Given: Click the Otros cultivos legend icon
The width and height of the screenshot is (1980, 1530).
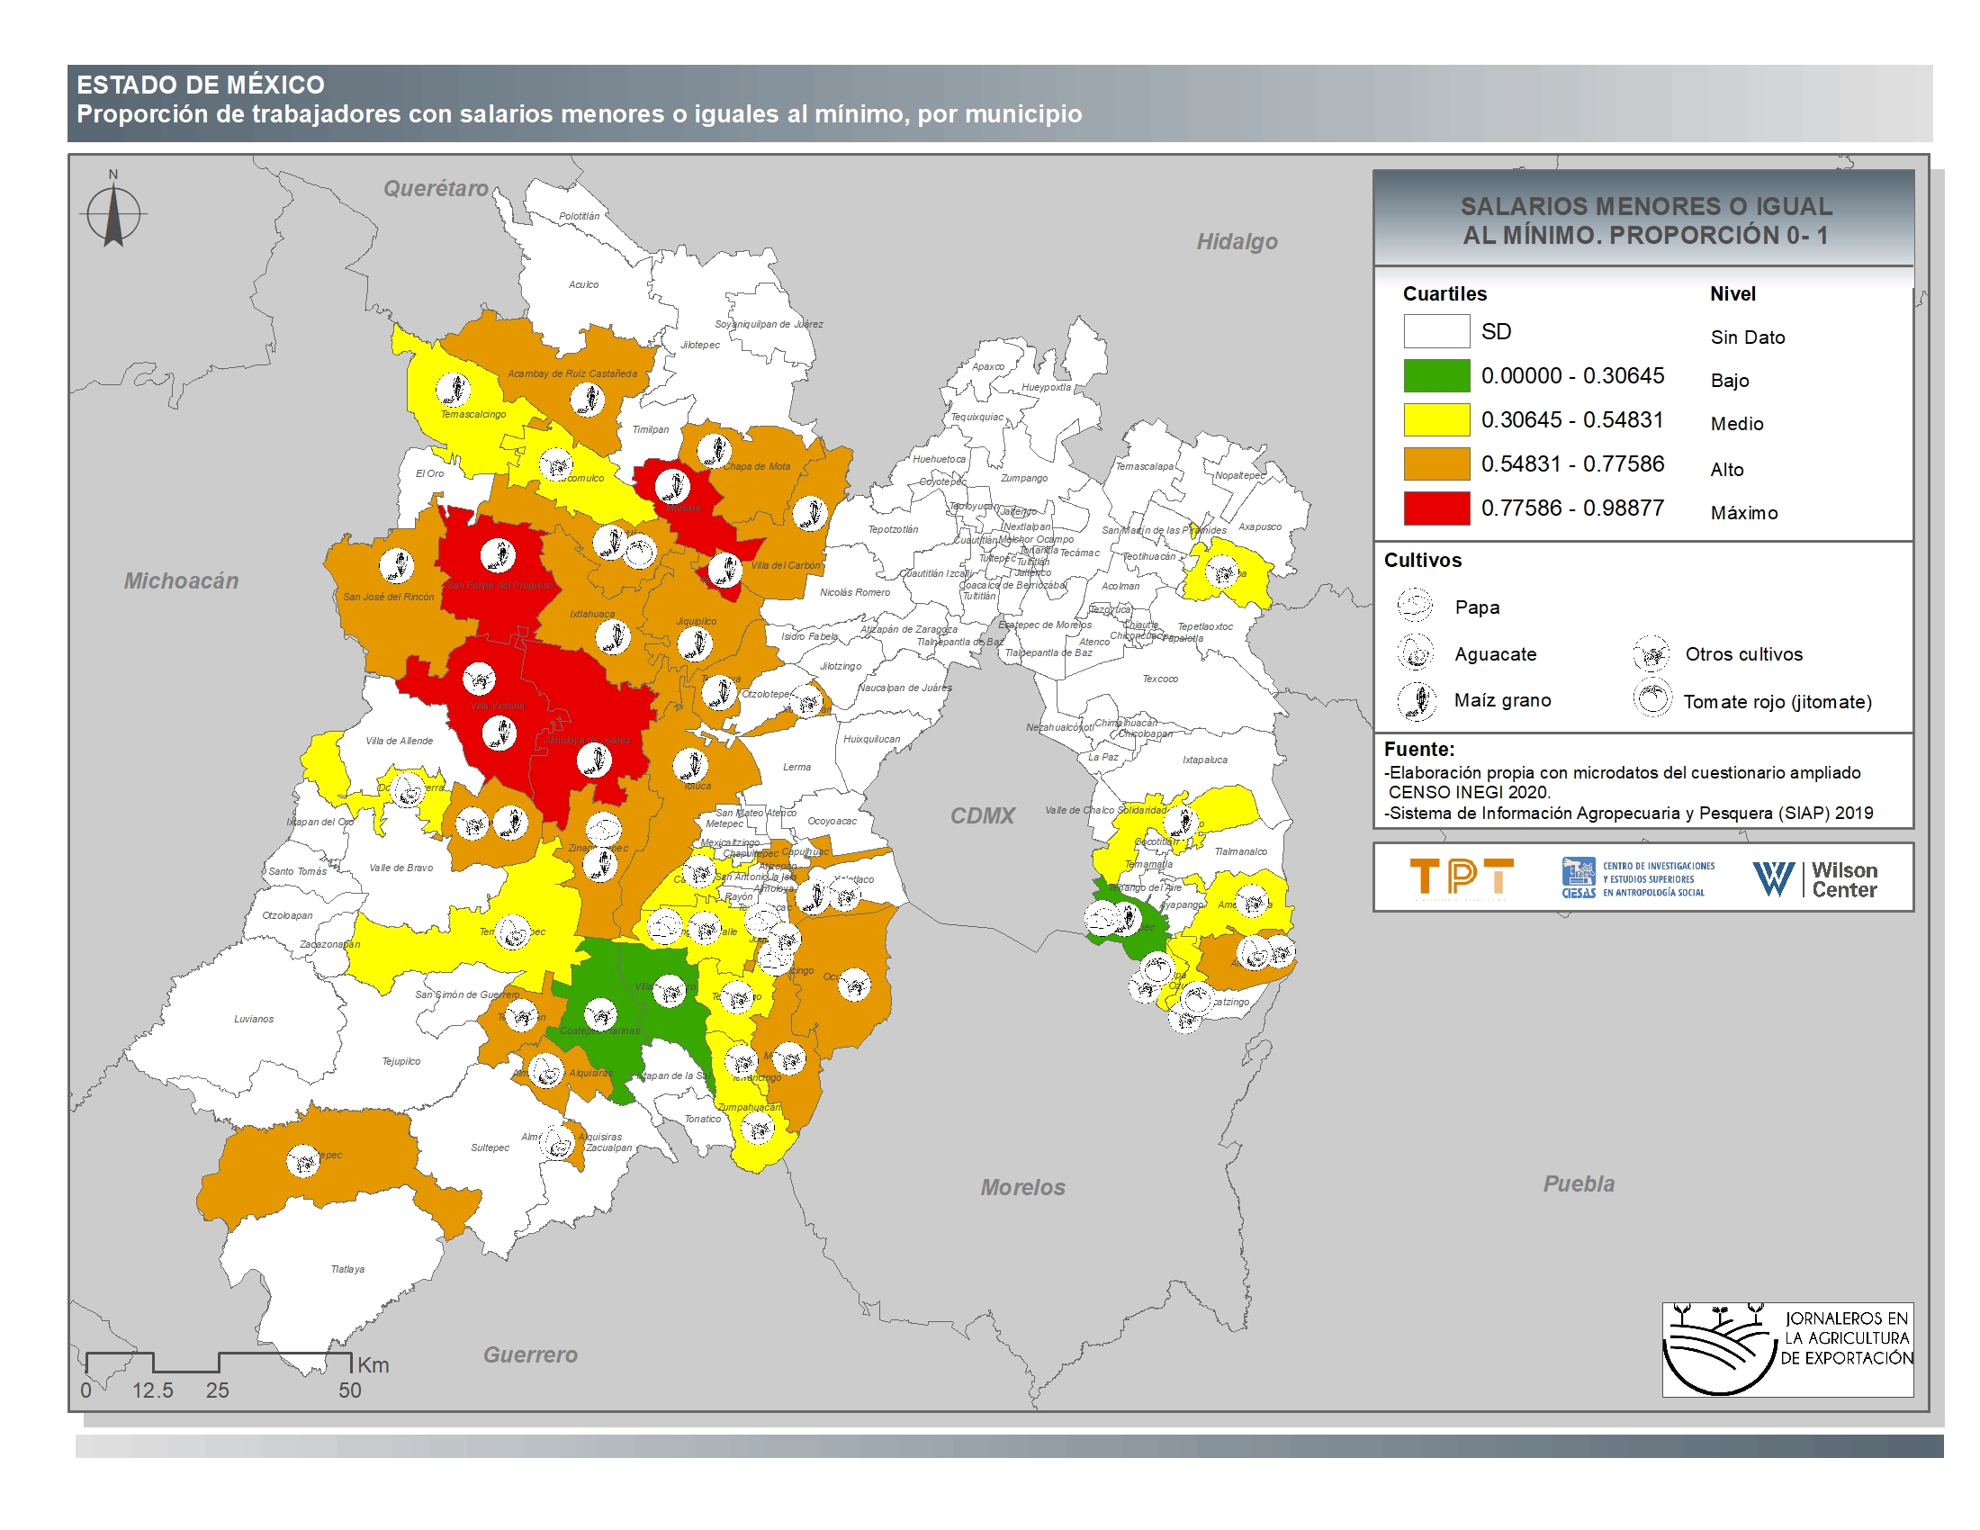Looking at the screenshot, I should pyautogui.click(x=1651, y=652).
